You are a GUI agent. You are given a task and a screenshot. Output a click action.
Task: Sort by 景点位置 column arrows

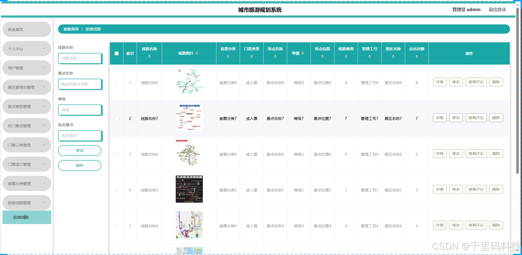point(322,56)
